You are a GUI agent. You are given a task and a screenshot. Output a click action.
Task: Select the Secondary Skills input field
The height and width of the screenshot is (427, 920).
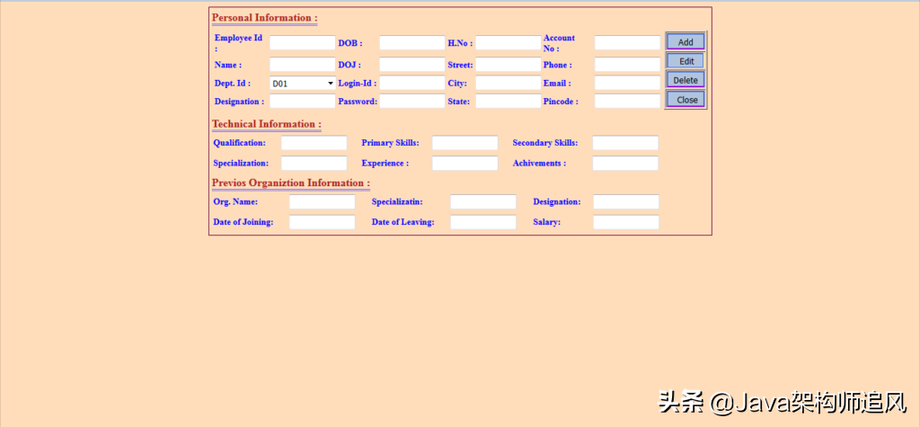[x=625, y=143]
